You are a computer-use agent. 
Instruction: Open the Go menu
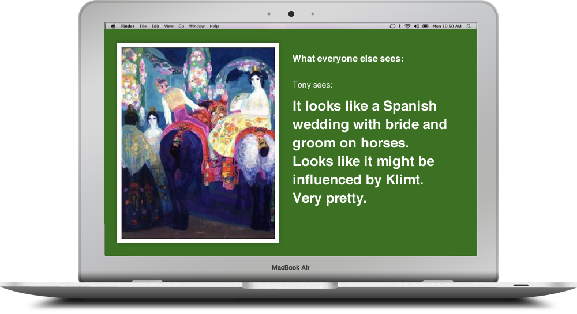(181, 26)
